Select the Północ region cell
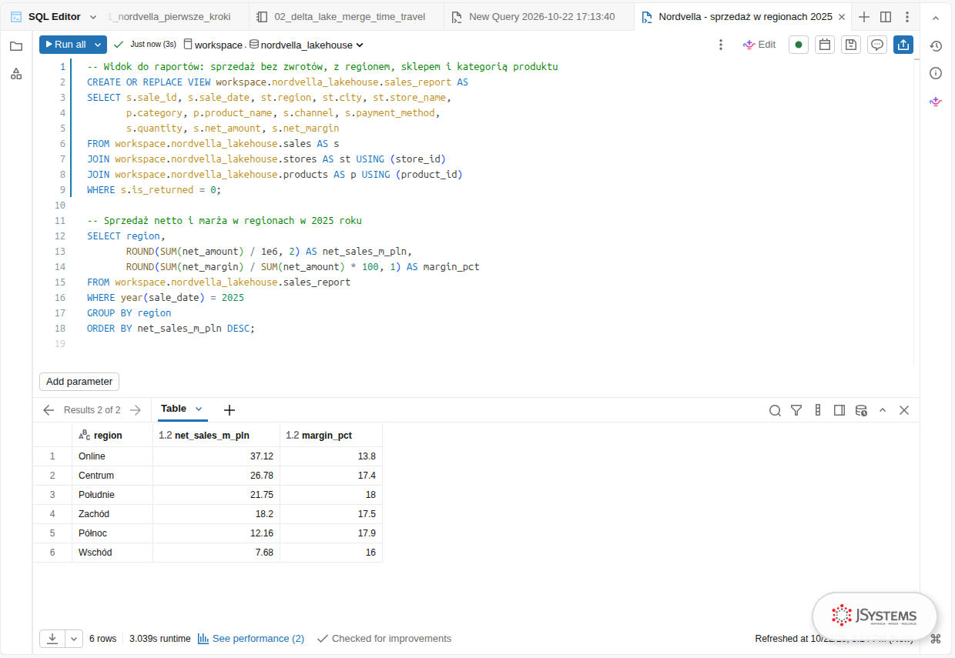 [112, 533]
